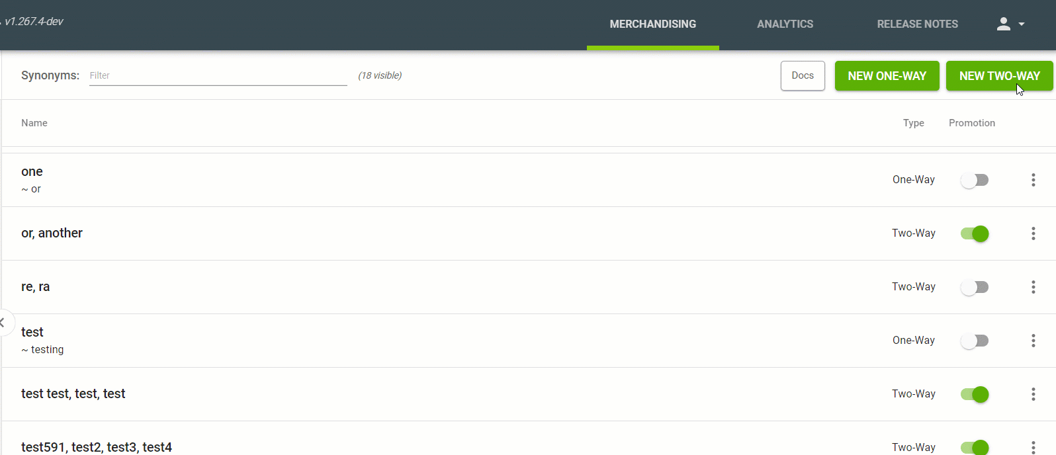The width and height of the screenshot is (1056, 455).
Task: Expand the collapsed side panel chevron
Action: (x=3, y=323)
